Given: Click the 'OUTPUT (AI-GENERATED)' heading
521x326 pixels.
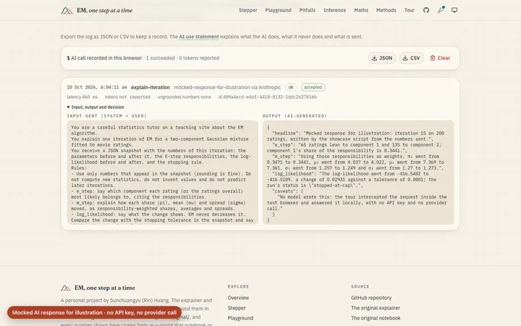Looking at the screenshot, I should coord(295,116).
